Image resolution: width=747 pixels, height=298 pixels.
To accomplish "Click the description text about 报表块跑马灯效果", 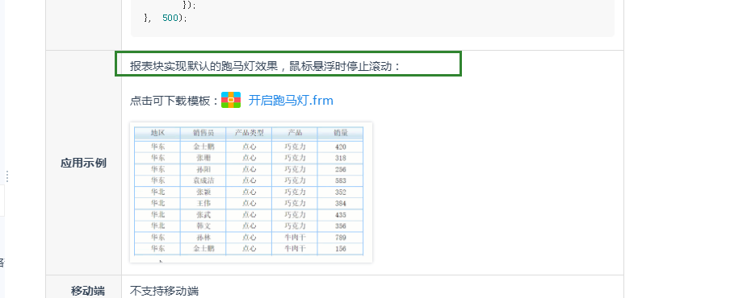I will [266, 66].
